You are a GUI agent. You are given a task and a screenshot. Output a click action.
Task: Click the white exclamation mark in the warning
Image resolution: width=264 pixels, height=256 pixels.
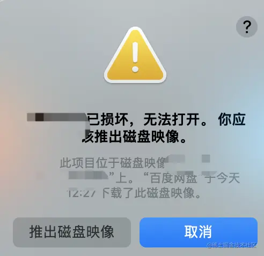point(135,57)
